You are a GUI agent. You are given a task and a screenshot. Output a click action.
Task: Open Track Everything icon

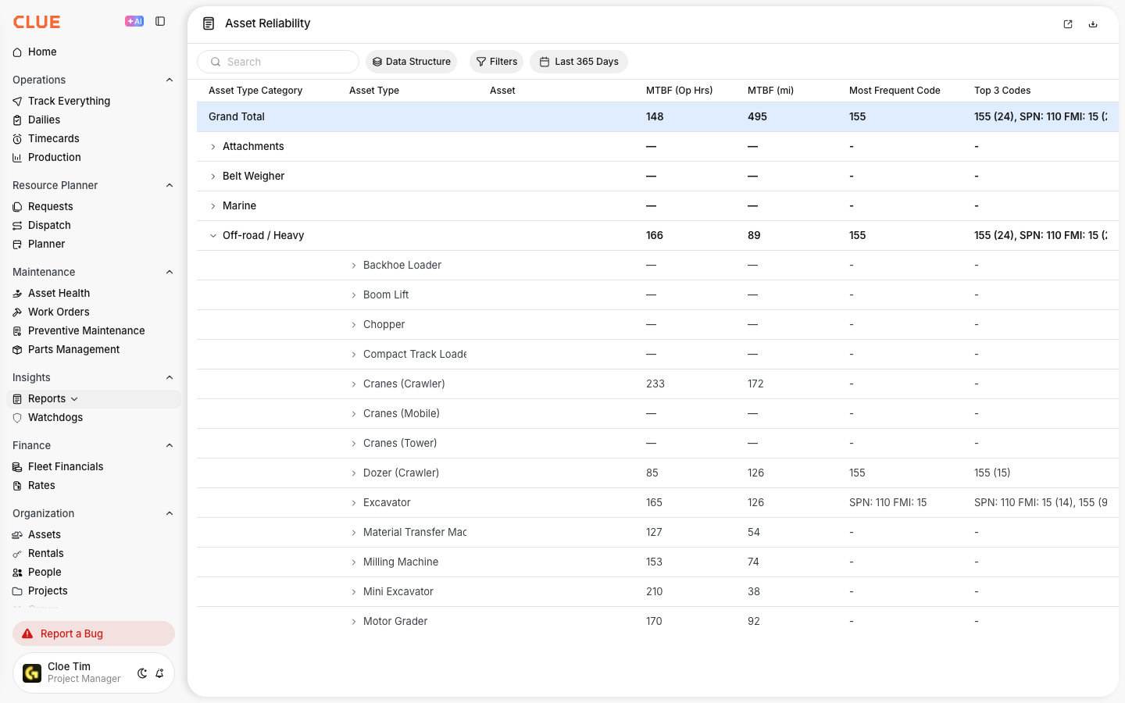coord(17,102)
